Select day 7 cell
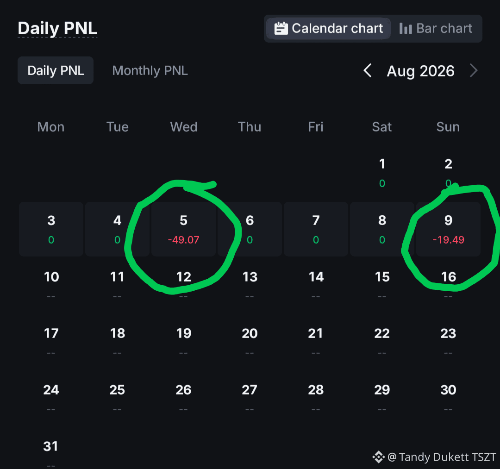This screenshot has height=469, width=500. click(316, 229)
